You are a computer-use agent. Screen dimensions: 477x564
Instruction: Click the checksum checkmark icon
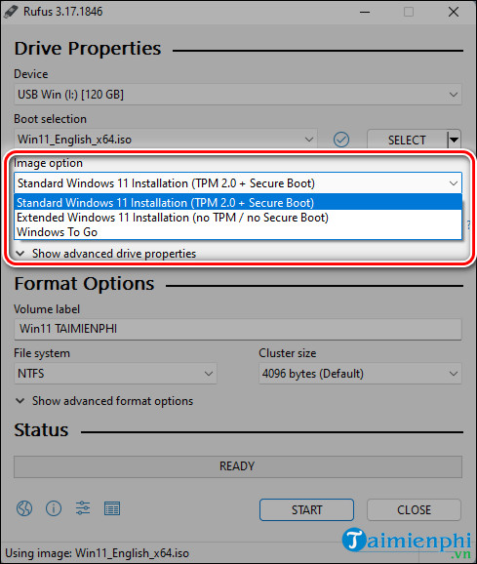pyautogui.click(x=341, y=140)
